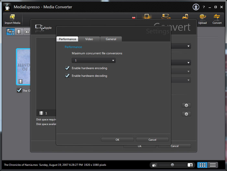Open Maximum concurrent file conversions dropdown
This screenshot has height=171, width=227.
(x=93, y=61)
